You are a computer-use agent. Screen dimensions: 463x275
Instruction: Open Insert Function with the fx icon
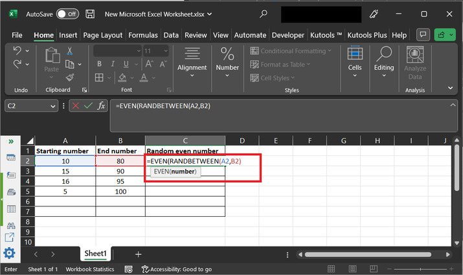coord(102,106)
